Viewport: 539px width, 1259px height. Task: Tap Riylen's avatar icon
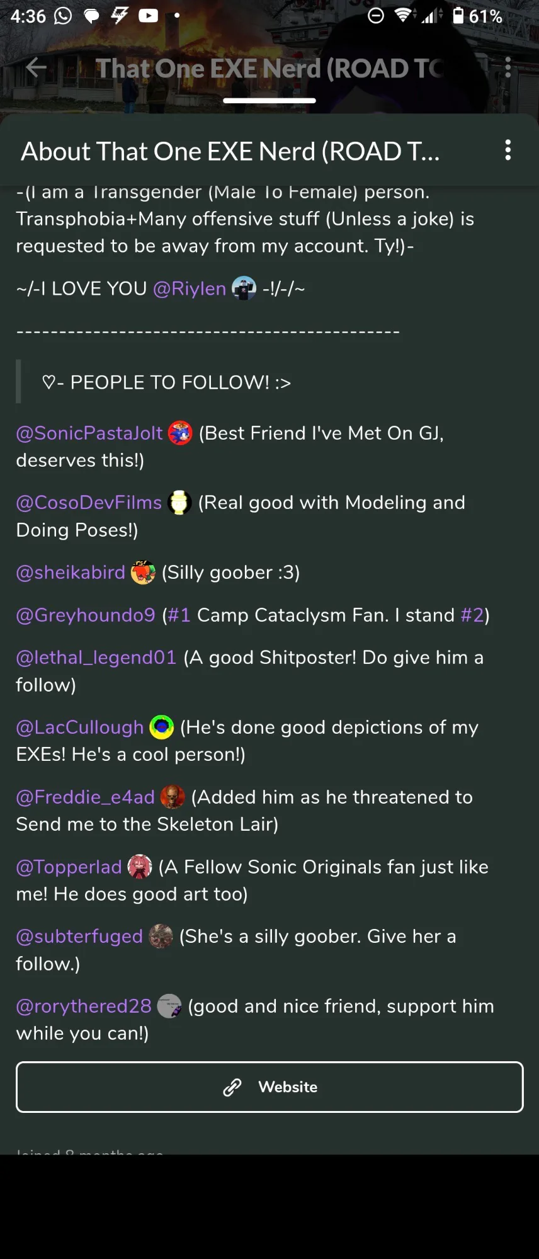(x=244, y=288)
